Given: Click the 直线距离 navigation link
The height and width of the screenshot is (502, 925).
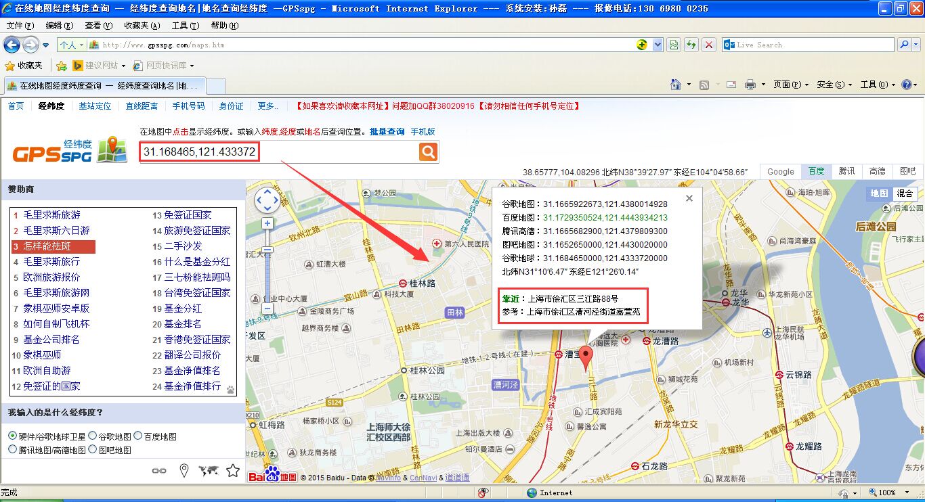Looking at the screenshot, I should (x=142, y=106).
